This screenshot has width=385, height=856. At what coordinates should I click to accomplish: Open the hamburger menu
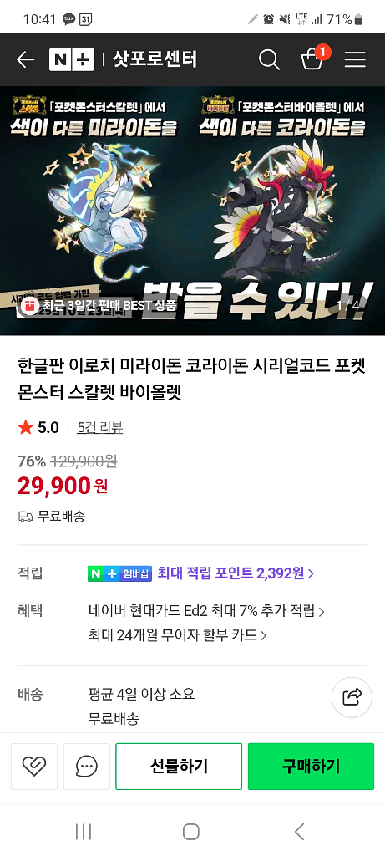point(355,59)
